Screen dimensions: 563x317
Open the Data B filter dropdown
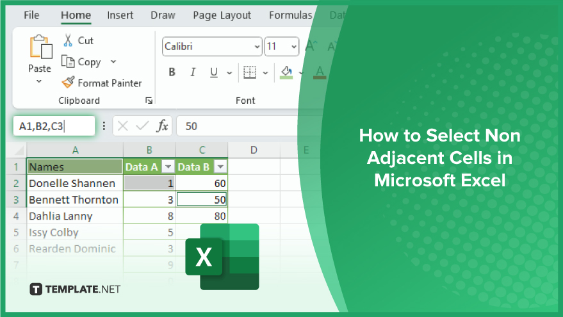click(x=220, y=167)
